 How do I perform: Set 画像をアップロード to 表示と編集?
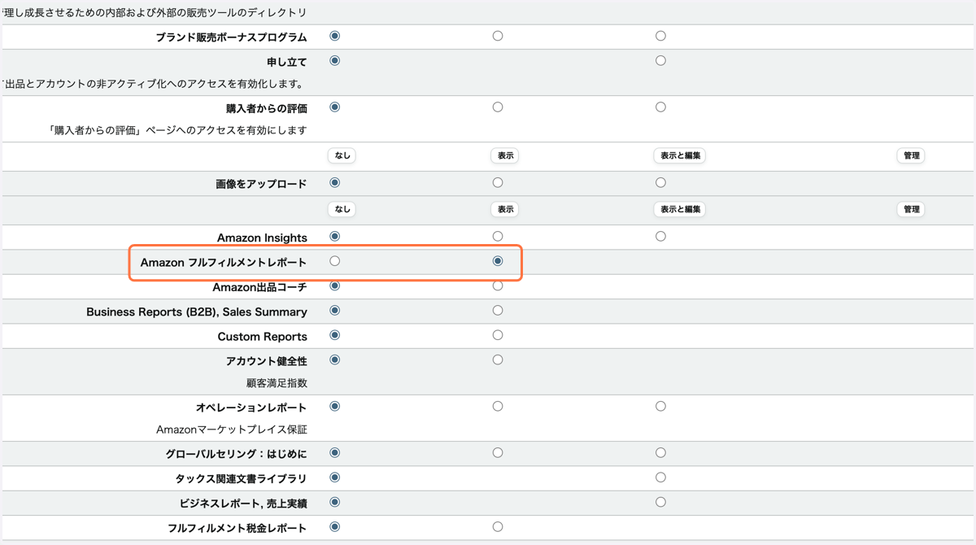[660, 182]
